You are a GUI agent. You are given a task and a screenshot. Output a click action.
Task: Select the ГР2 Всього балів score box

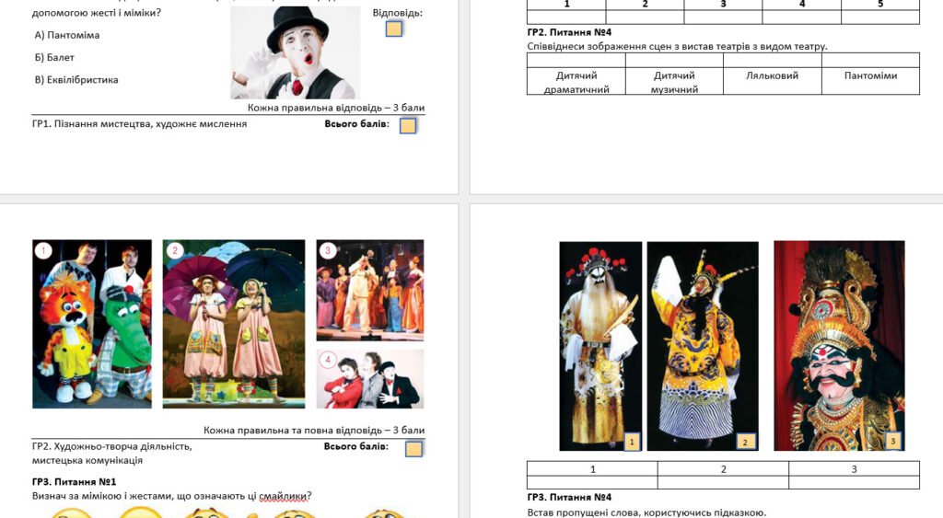[413, 448]
